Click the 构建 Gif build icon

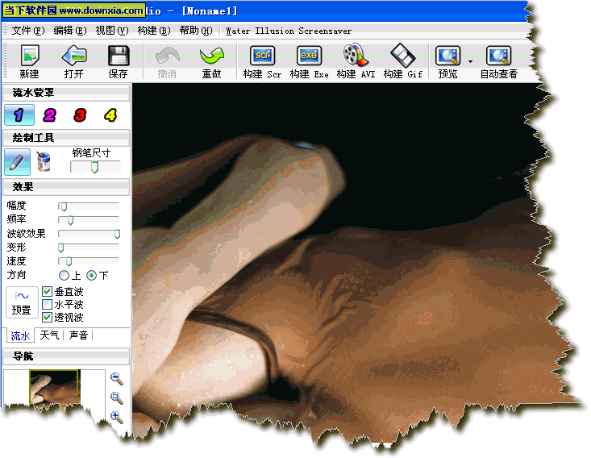click(x=402, y=56)
